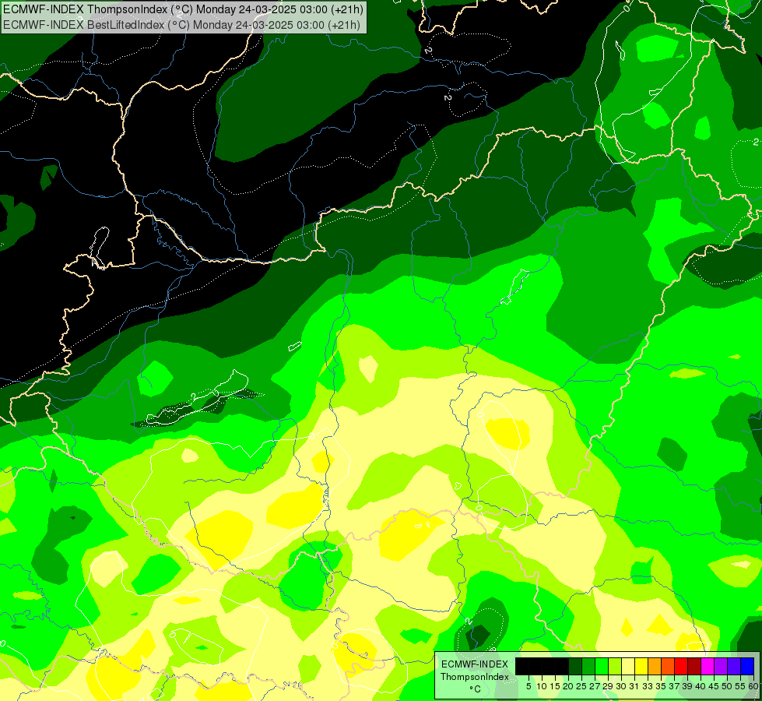The width and height of the screenshot is (762, 701).
Task: Select the indigo 50-55 legend swatch
Action: point(734,666)
